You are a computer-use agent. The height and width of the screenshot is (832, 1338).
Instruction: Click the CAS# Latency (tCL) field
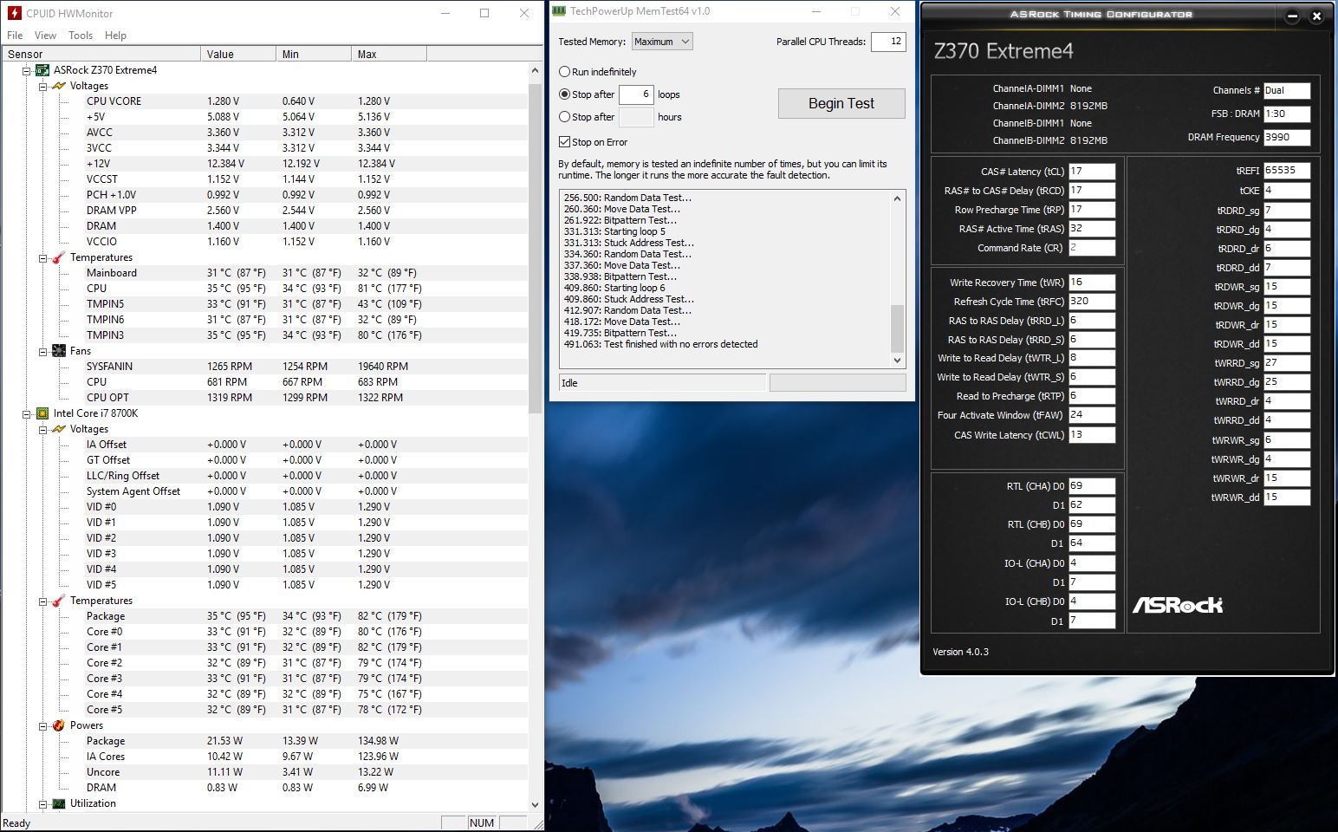tap(1092, 172)
